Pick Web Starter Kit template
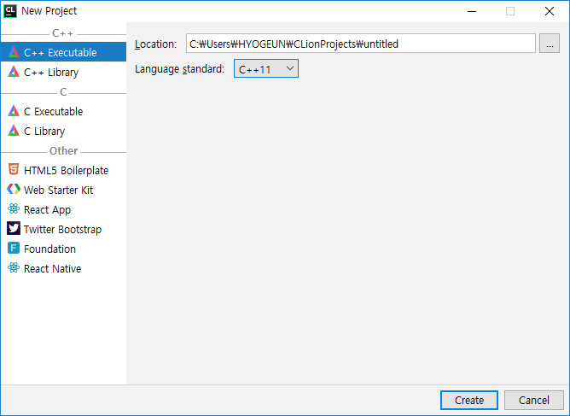Image resolution: width=570 pixels, height=416 pixels. point(64,190)
